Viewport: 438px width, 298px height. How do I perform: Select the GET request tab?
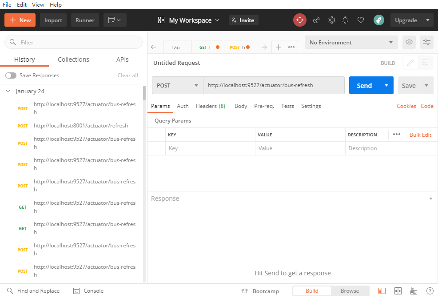(x=208, y=47)
